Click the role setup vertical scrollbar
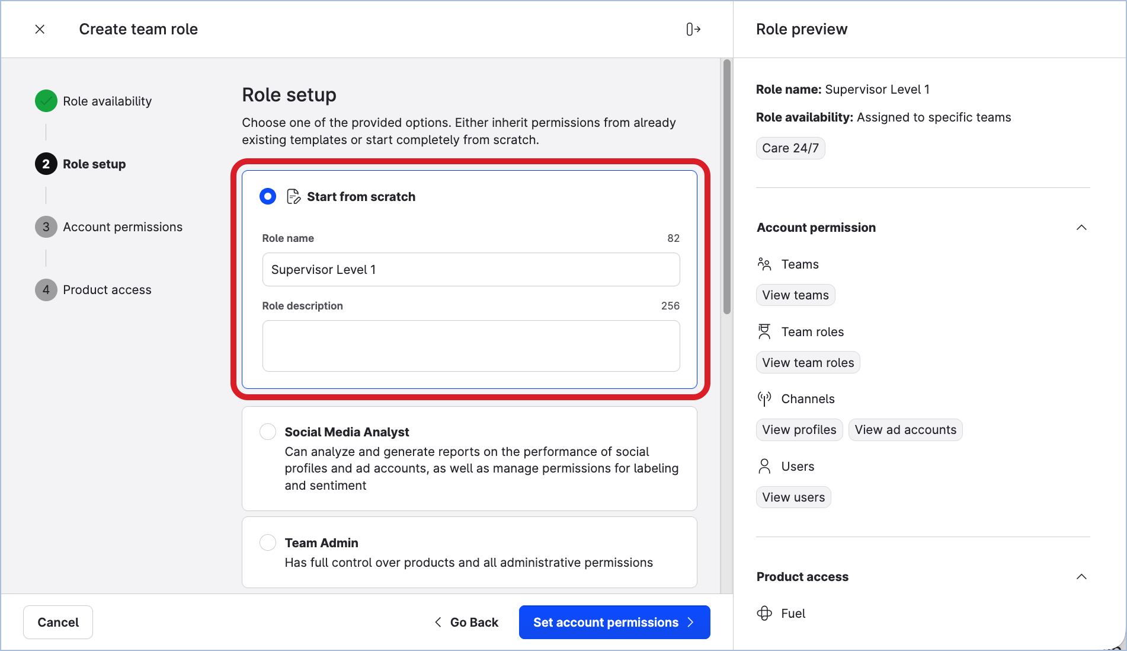The width and height of the screenshot is (1127, 651). [727, 187]
